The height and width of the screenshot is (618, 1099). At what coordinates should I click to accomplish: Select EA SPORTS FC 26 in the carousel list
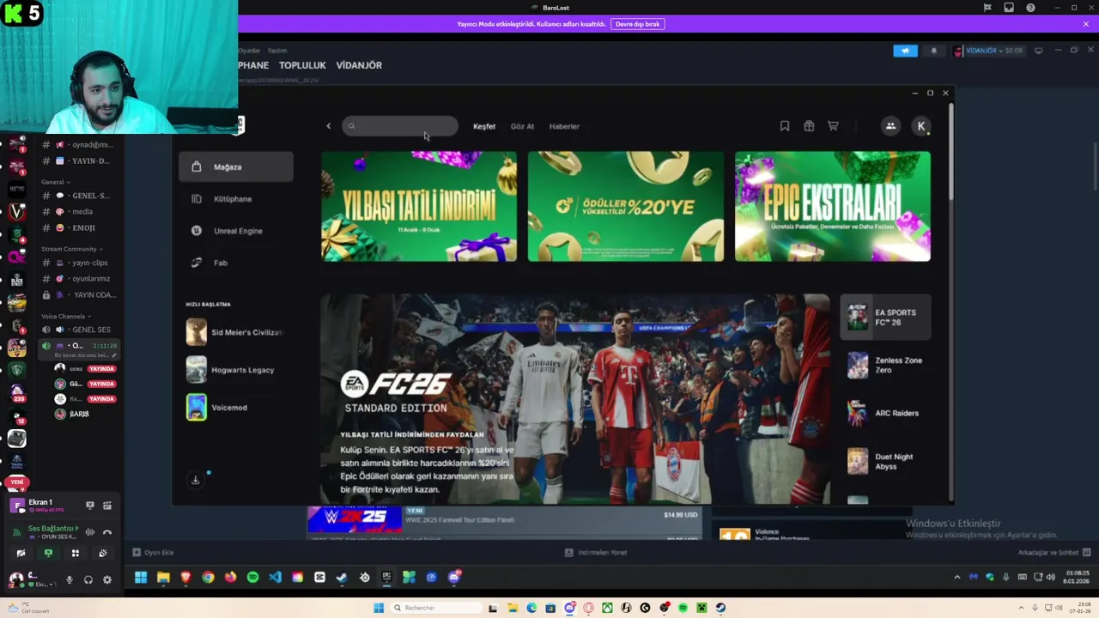pyautogui.click(x=885, y=318)
